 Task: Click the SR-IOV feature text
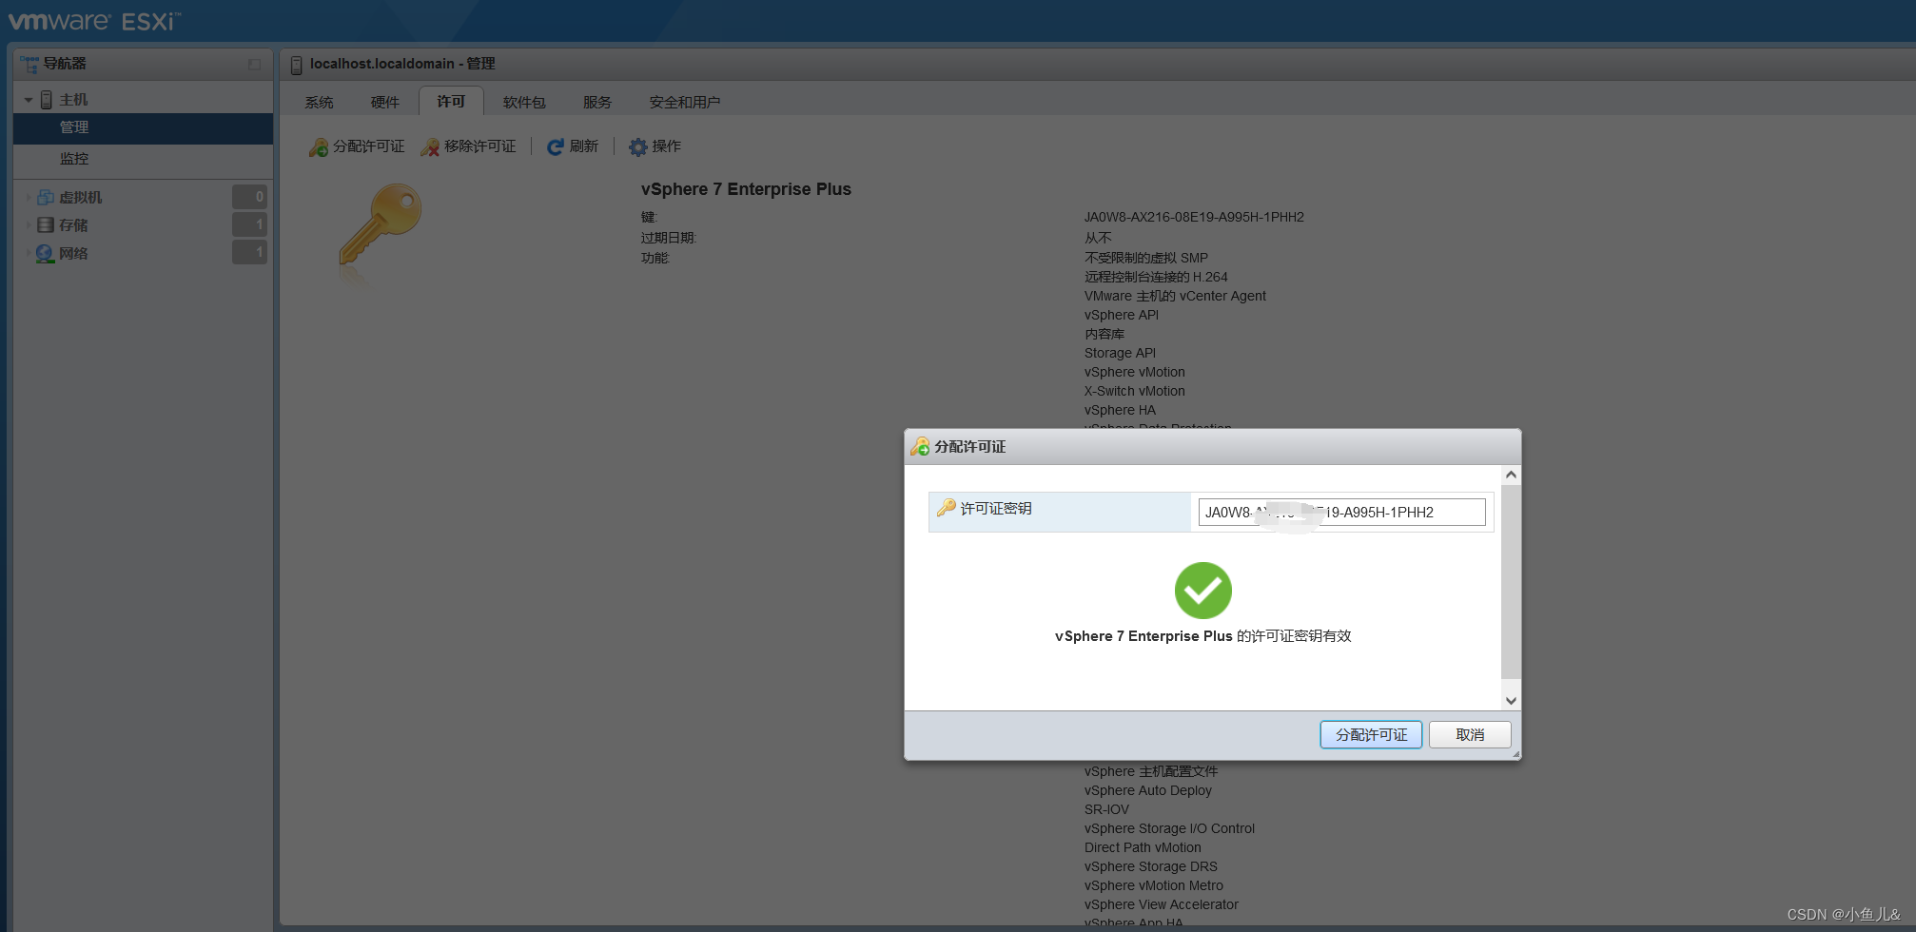pos(1106,809)
